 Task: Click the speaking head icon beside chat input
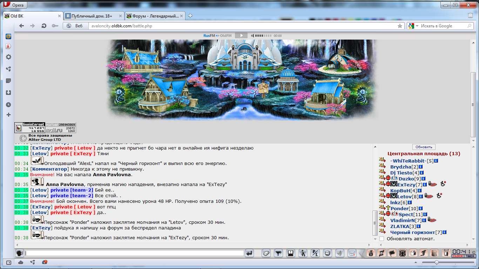coord(19,253)
